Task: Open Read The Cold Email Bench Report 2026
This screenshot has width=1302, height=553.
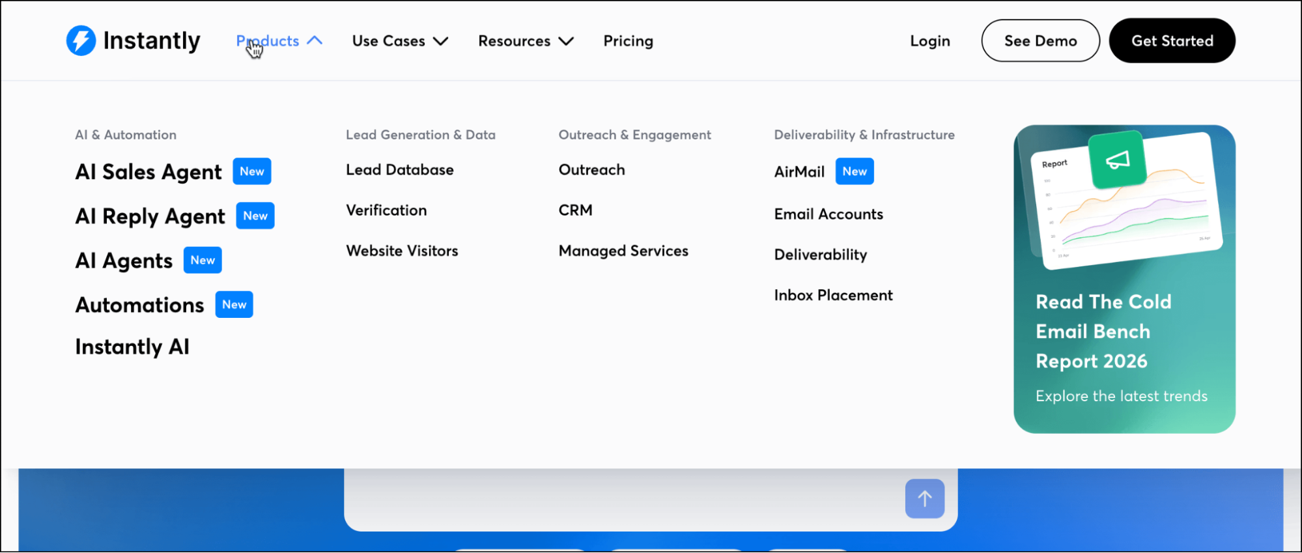Action: [1103, 332]
